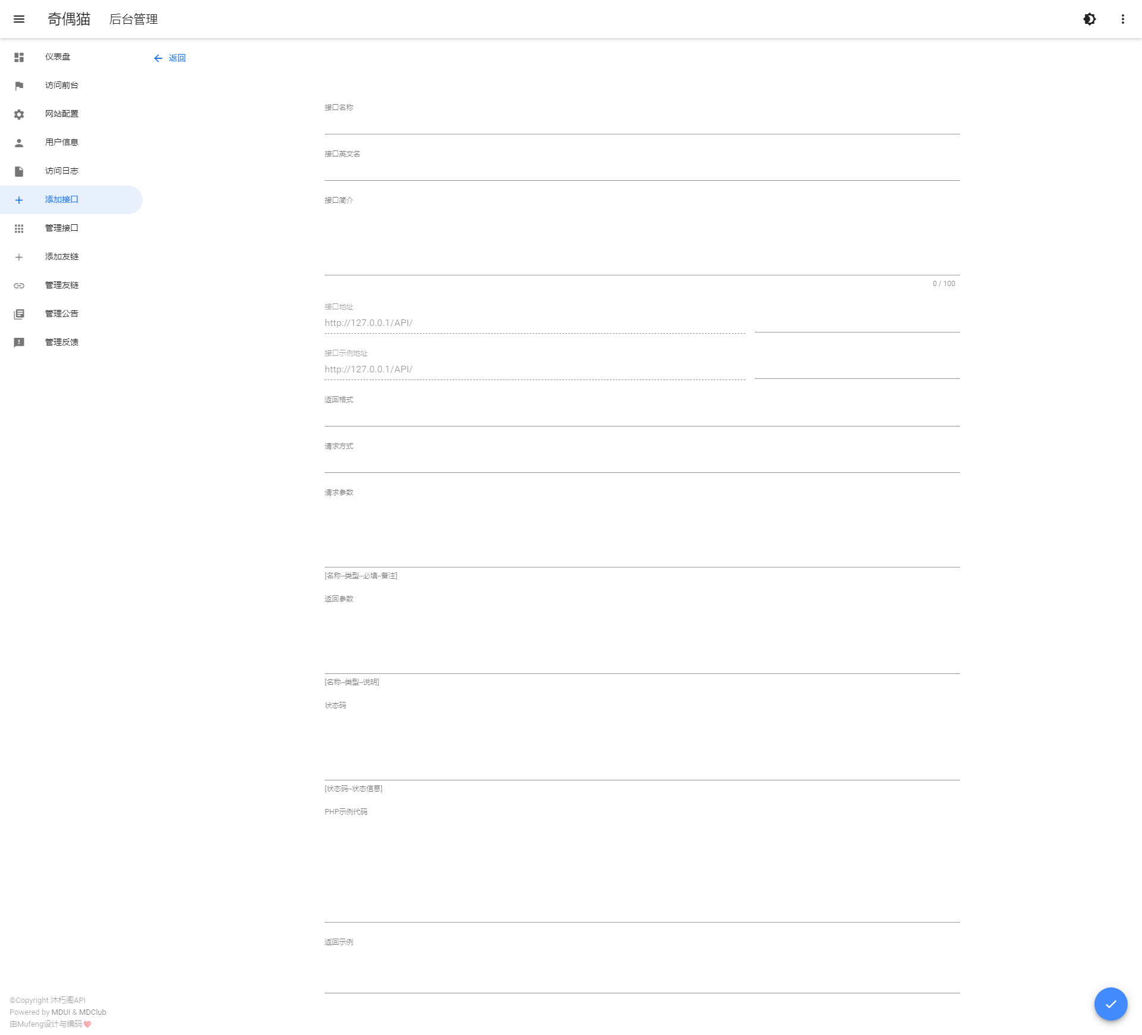
Task: Open 管理反馈 in the sidebar
Action: click(x=71, y=343)
